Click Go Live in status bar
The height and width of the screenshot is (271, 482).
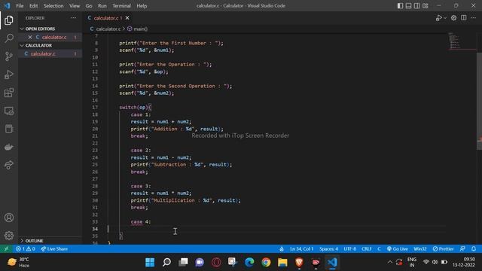point(398,249)
